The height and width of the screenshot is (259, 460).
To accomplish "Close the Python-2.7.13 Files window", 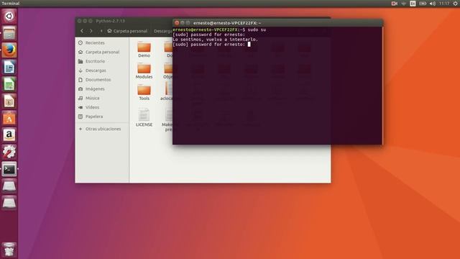I will (x=80, y=21).
